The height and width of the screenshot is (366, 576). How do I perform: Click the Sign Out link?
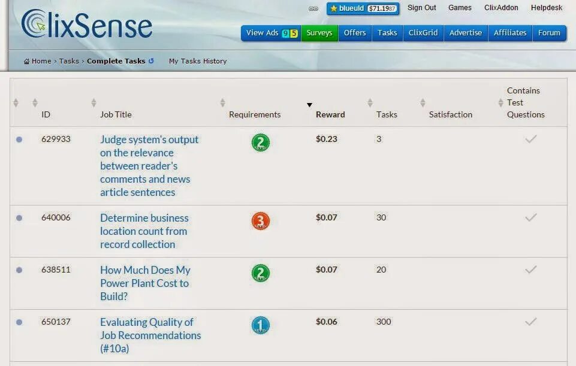coord(422,8)
